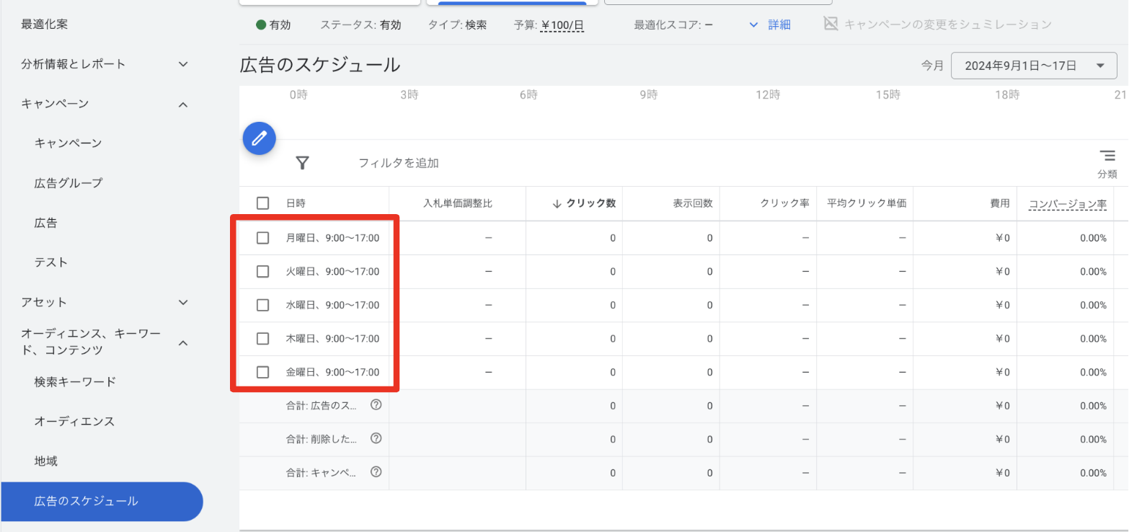Toggle the select-all checkbox in header
1129x532 pixels.
[263, 203]
